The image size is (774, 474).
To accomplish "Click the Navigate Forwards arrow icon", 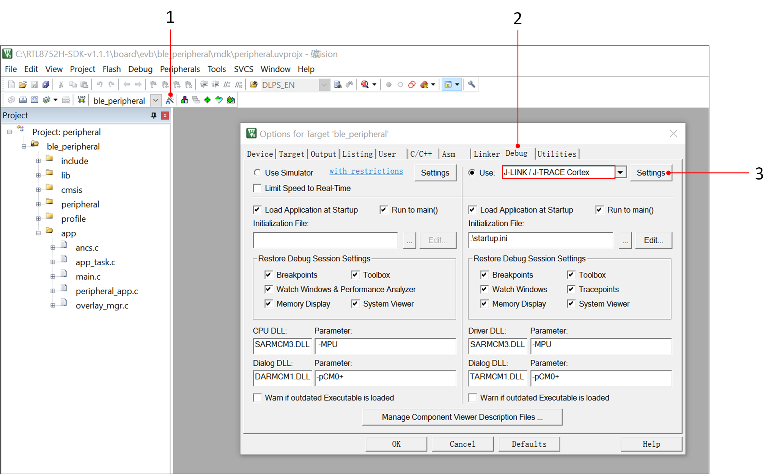I will coord(138,85).
